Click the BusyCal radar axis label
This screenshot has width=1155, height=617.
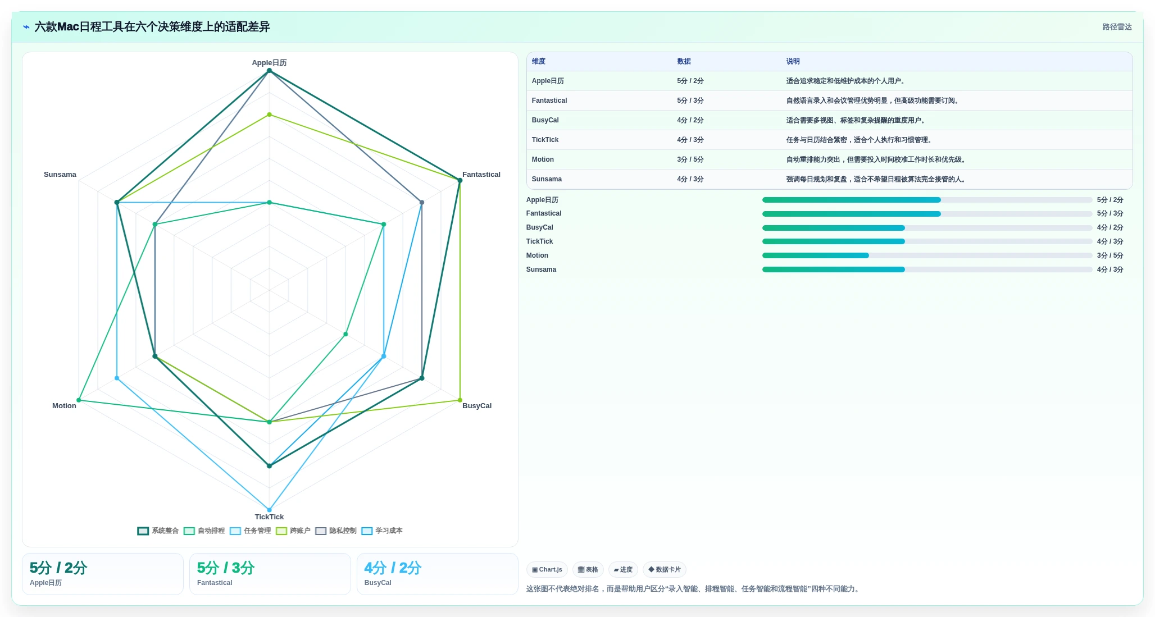point(477,406)
